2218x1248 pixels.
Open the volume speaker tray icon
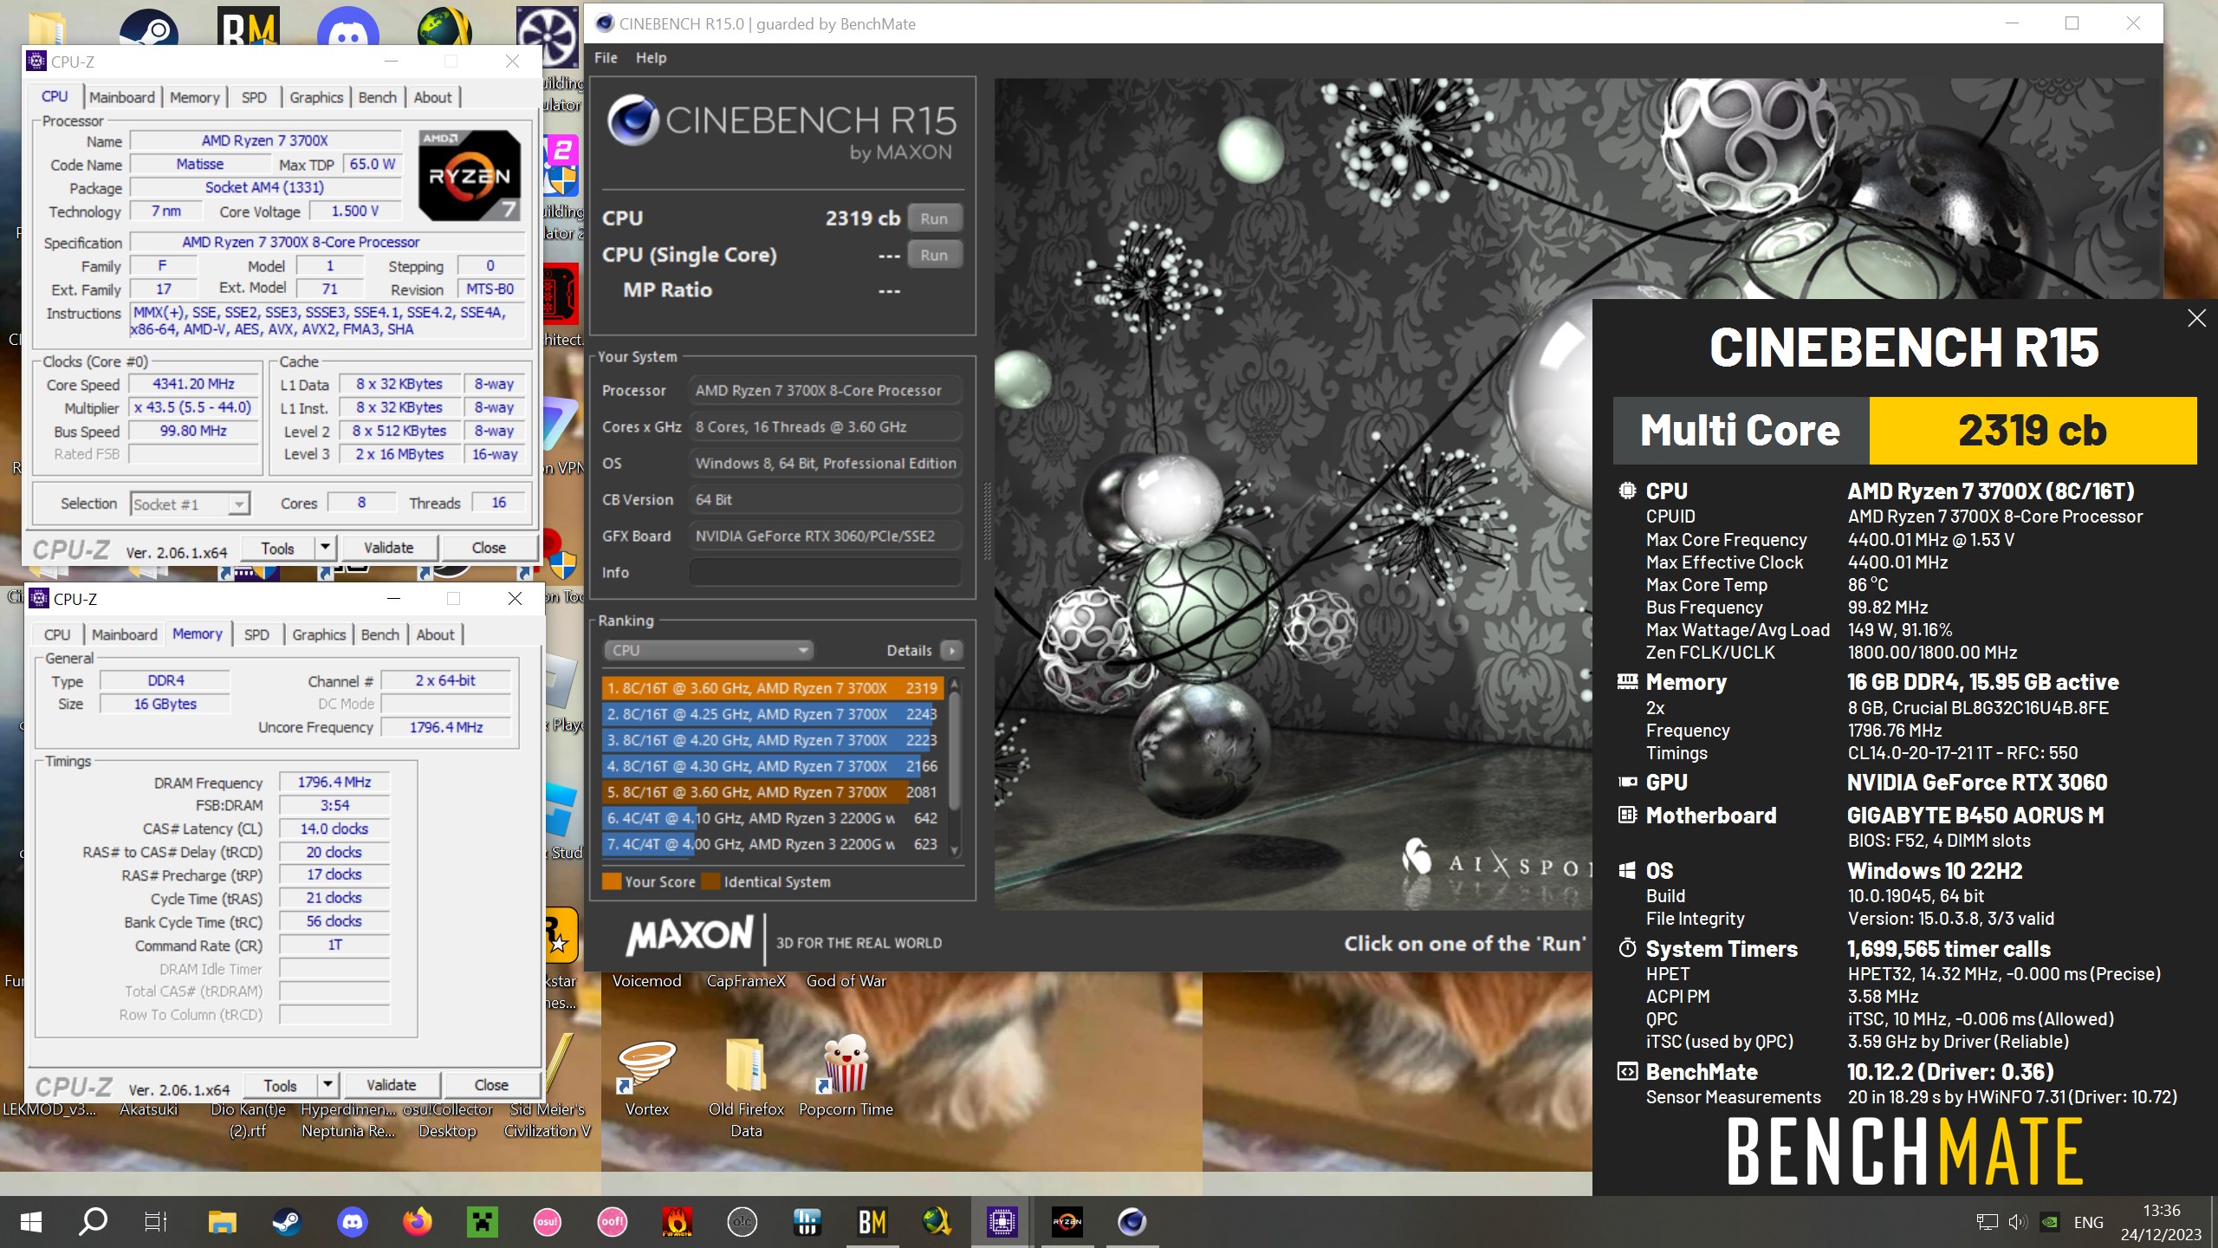coord(2017,1222)
